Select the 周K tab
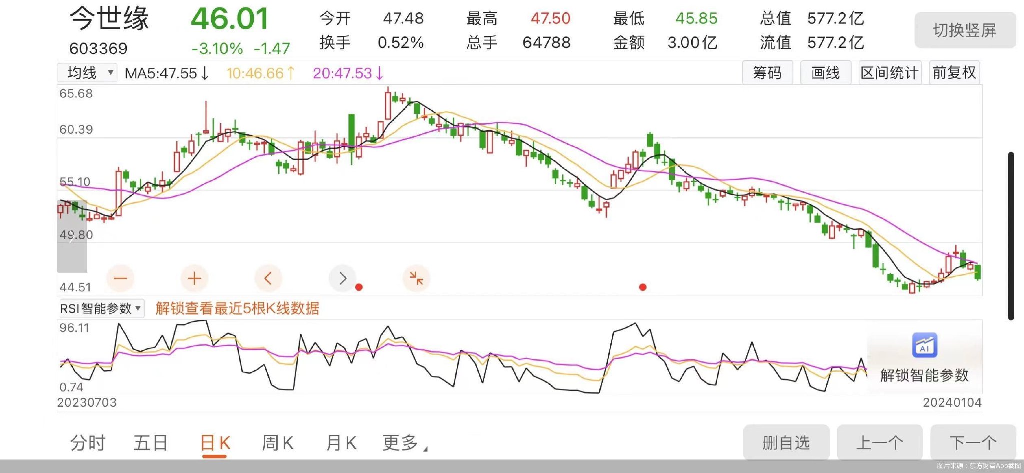 coord(278,443)
